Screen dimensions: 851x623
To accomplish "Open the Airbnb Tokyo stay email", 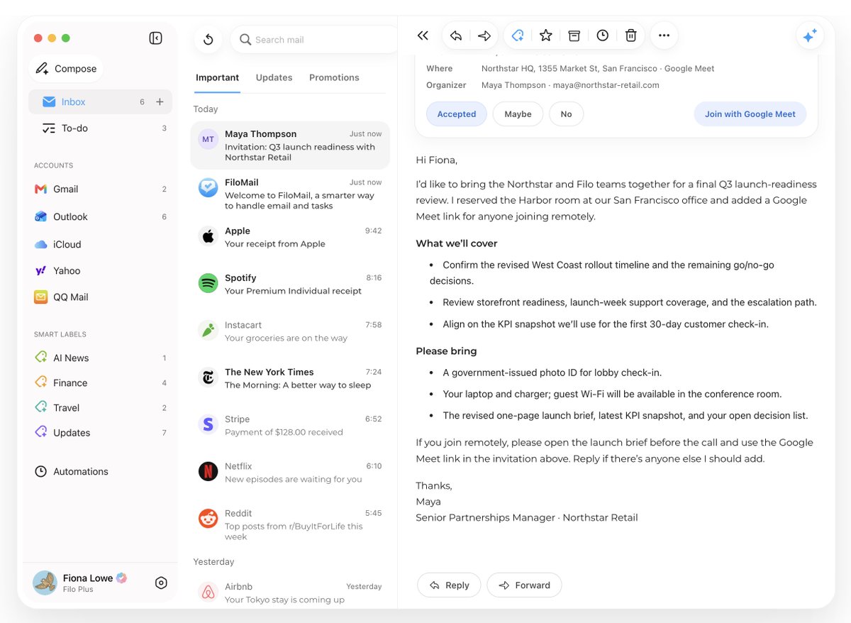I will pos(290,592).
